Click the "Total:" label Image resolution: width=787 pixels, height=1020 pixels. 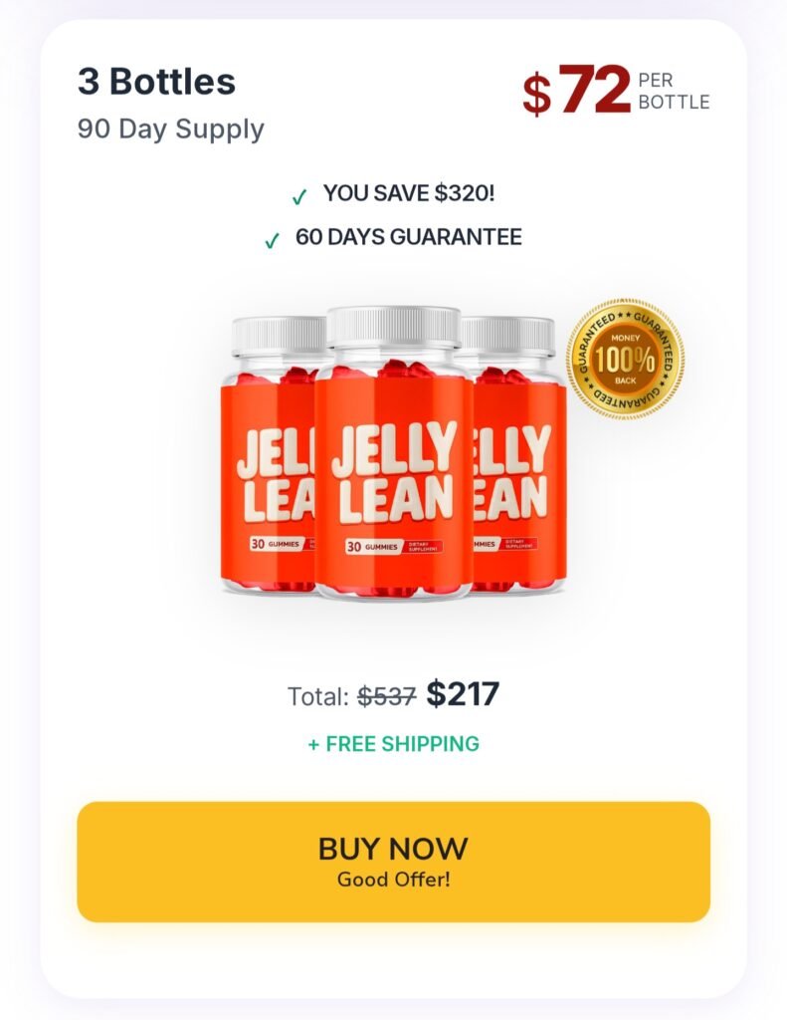(x=318, y=696)
